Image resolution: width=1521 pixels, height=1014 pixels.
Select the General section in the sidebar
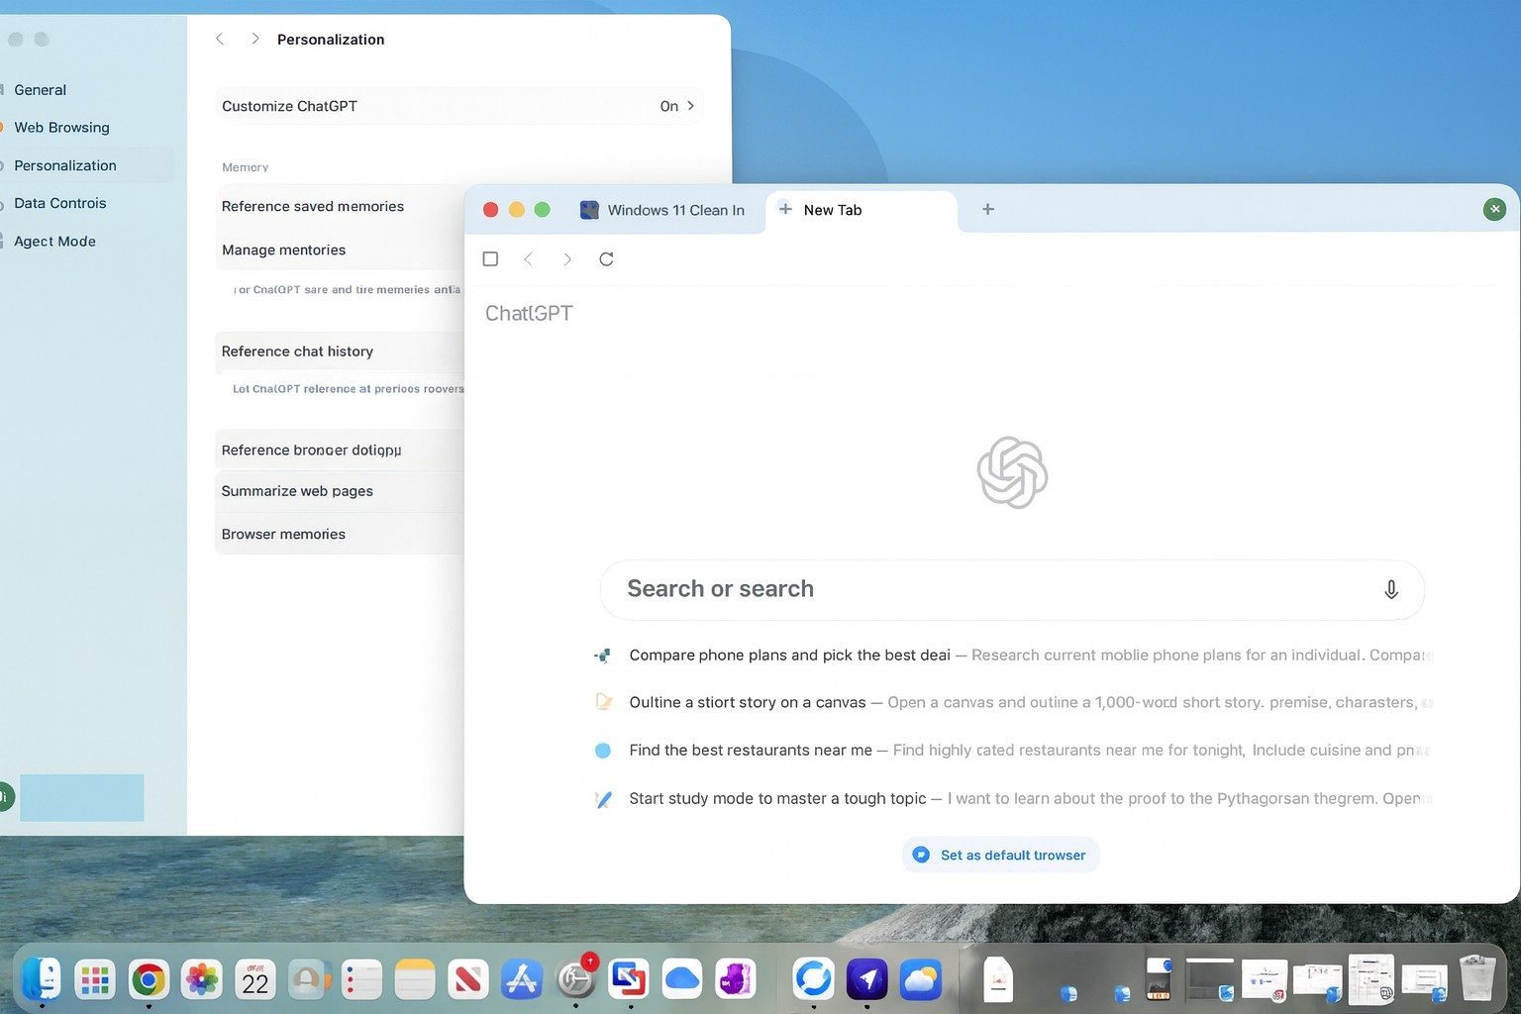point(40,89)
